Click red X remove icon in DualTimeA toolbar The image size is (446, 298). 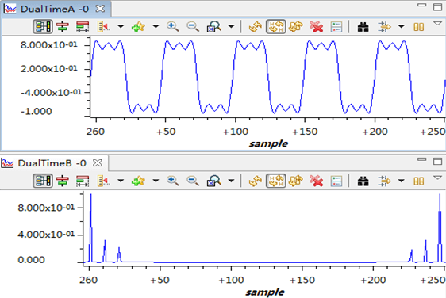316,27
